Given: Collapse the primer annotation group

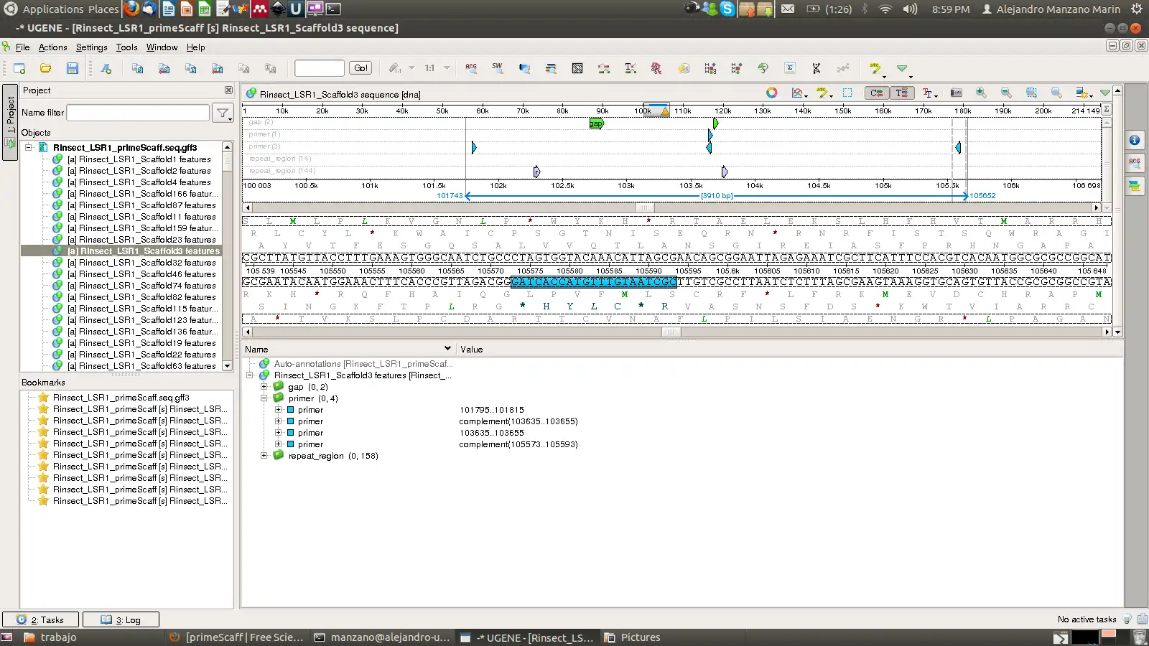Looking at the screenshot, I should 264,398.
